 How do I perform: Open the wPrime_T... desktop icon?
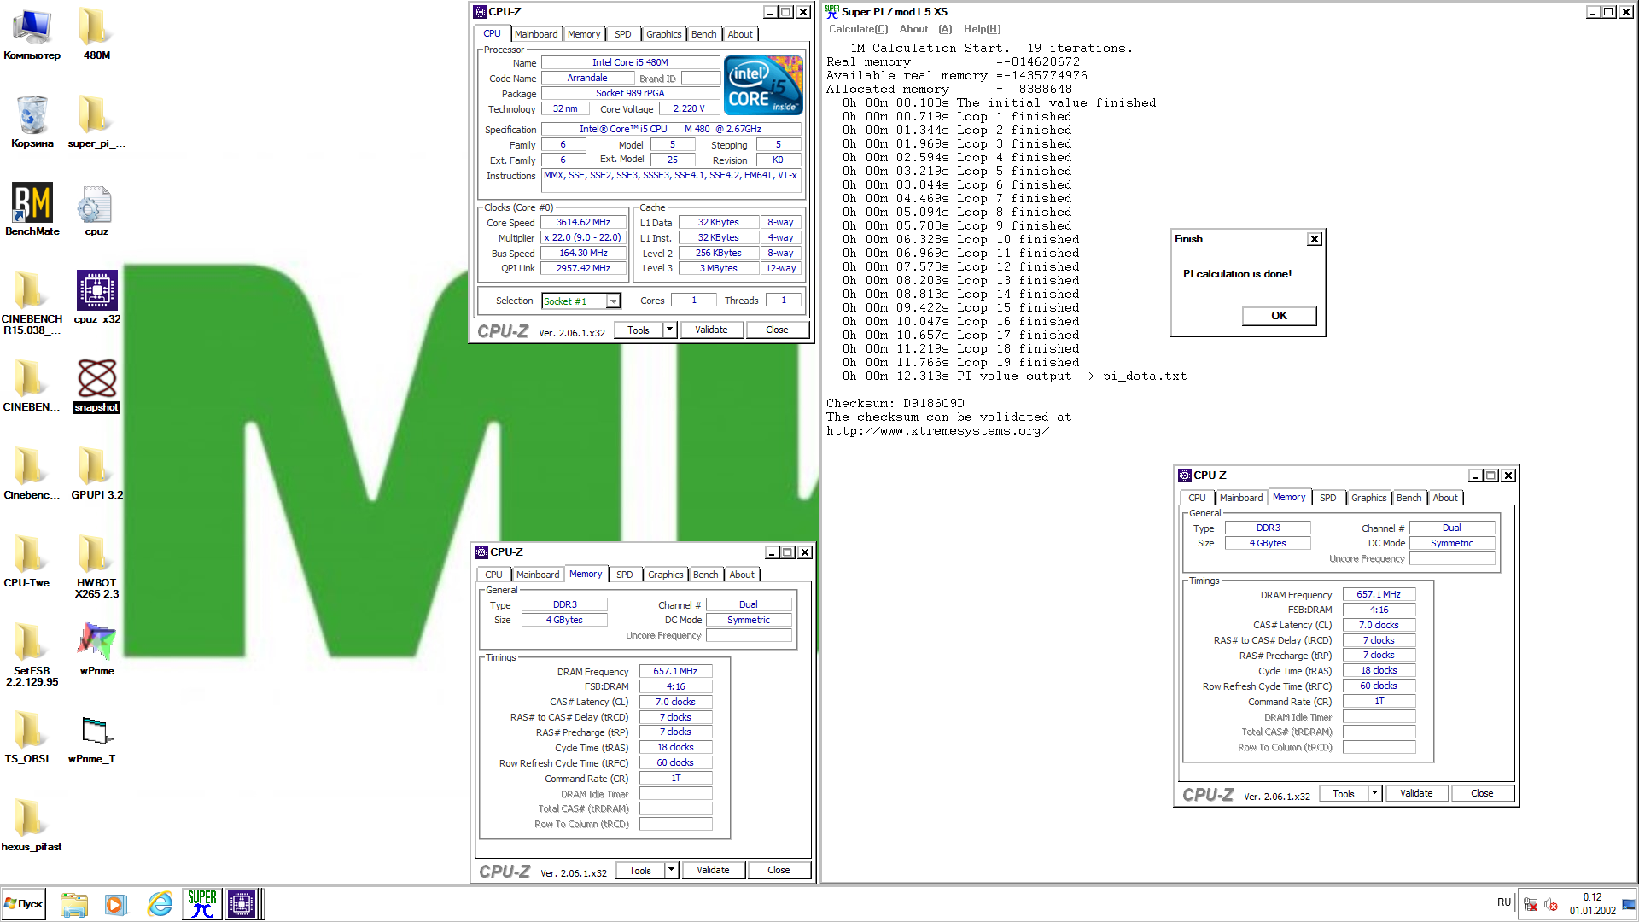pos(96,738)
